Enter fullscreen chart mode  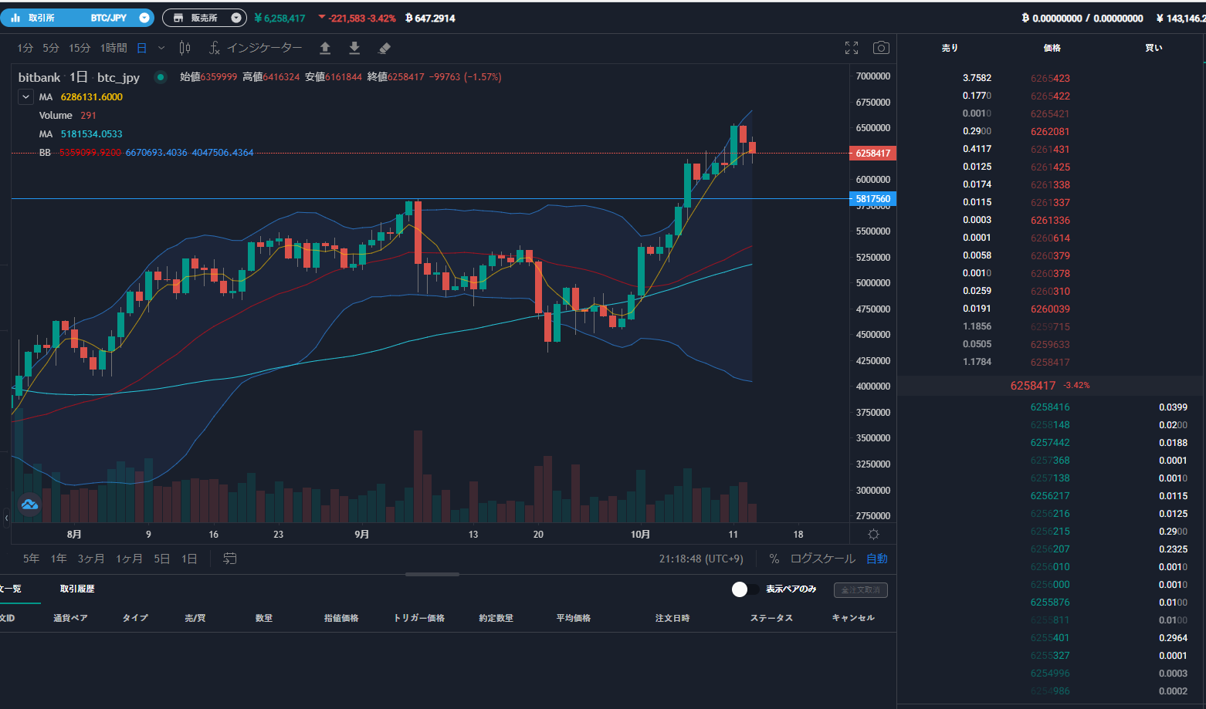click(852, 47)
